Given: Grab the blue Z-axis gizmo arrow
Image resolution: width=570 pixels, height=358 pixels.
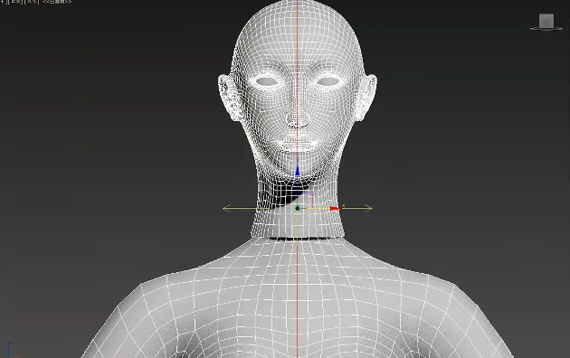Looking at the screenshot, I should click(297, 171).
